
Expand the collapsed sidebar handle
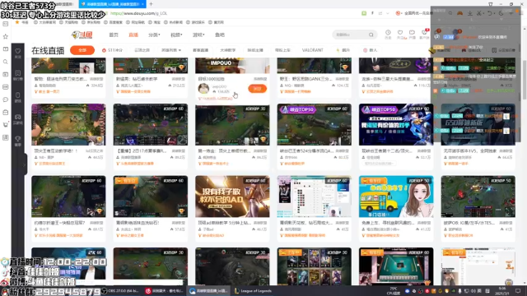coord(25,164)
